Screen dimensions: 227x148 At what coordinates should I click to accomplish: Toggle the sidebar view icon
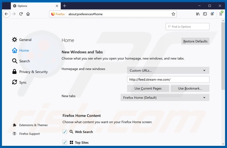click(205, 14)
